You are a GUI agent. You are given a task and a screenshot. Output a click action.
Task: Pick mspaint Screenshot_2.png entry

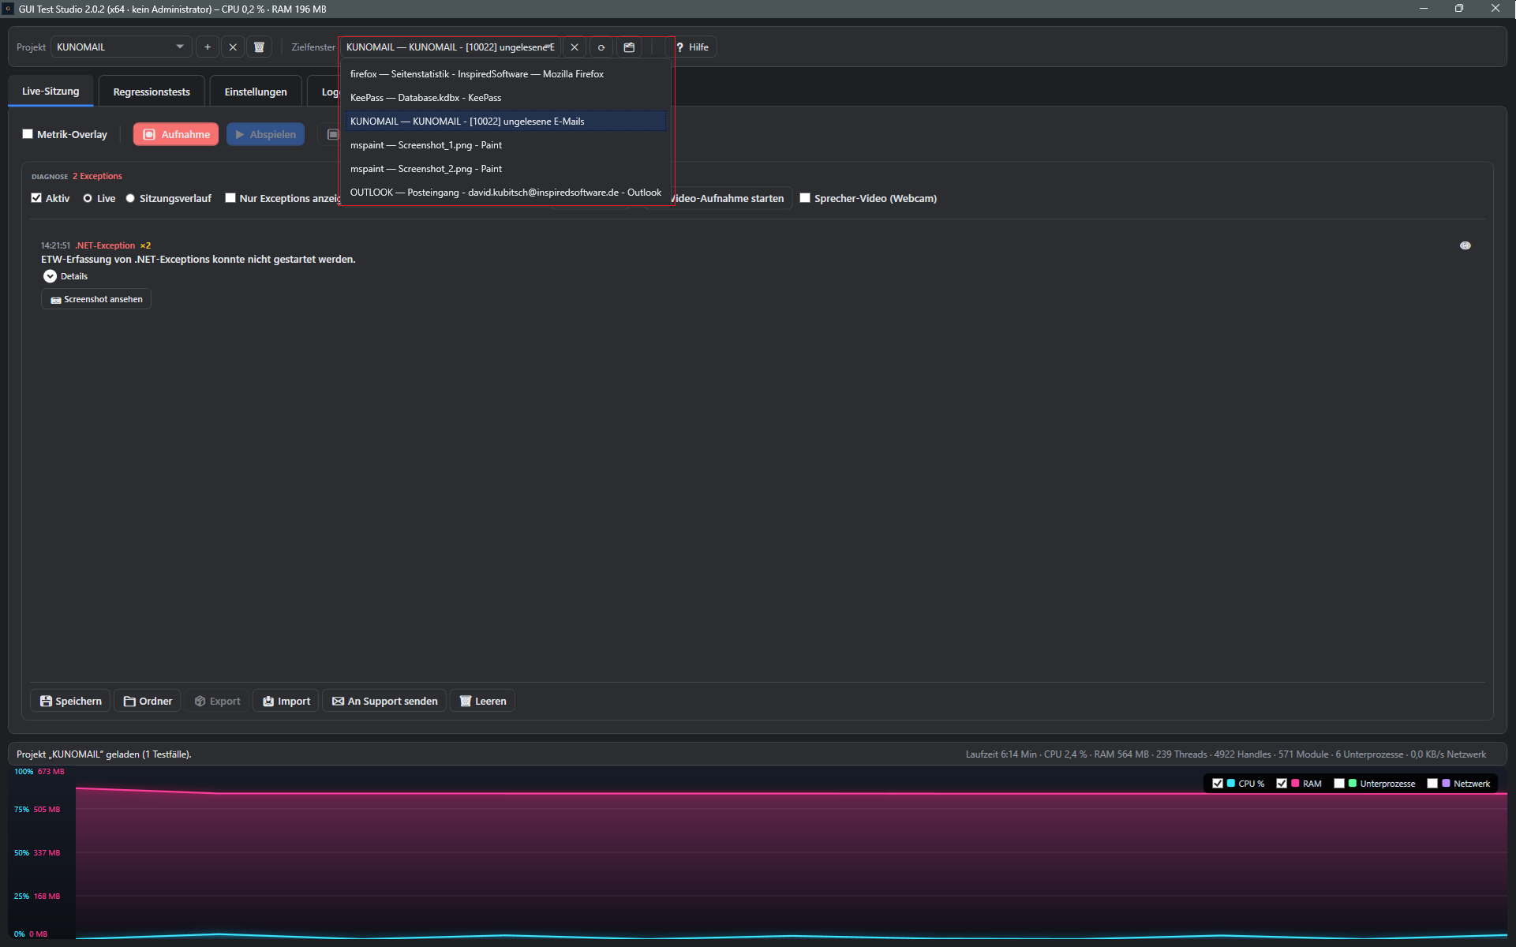click(x=506, y=169)
